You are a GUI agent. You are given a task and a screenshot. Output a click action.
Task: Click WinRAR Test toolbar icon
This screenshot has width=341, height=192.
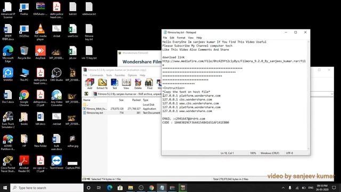[x=115, y=84]
